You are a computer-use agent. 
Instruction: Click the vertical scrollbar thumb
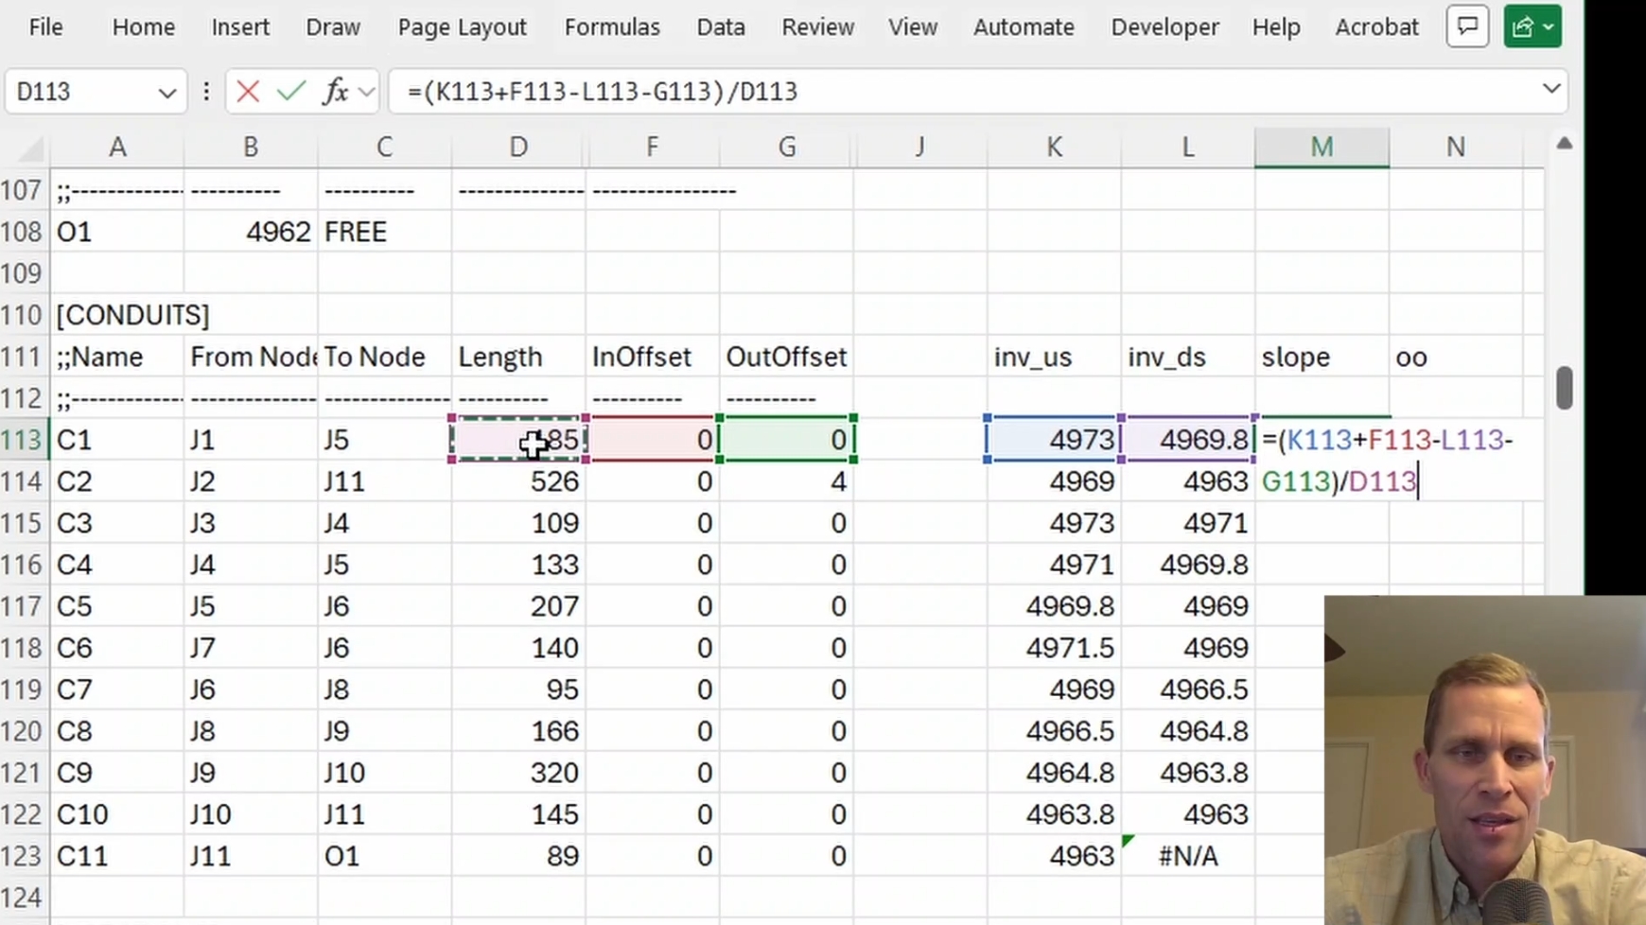pyautogui.click(x=1564, y=387)
